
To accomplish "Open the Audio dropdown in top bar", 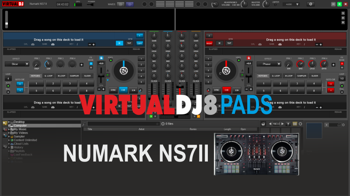I will pos(291,4).
